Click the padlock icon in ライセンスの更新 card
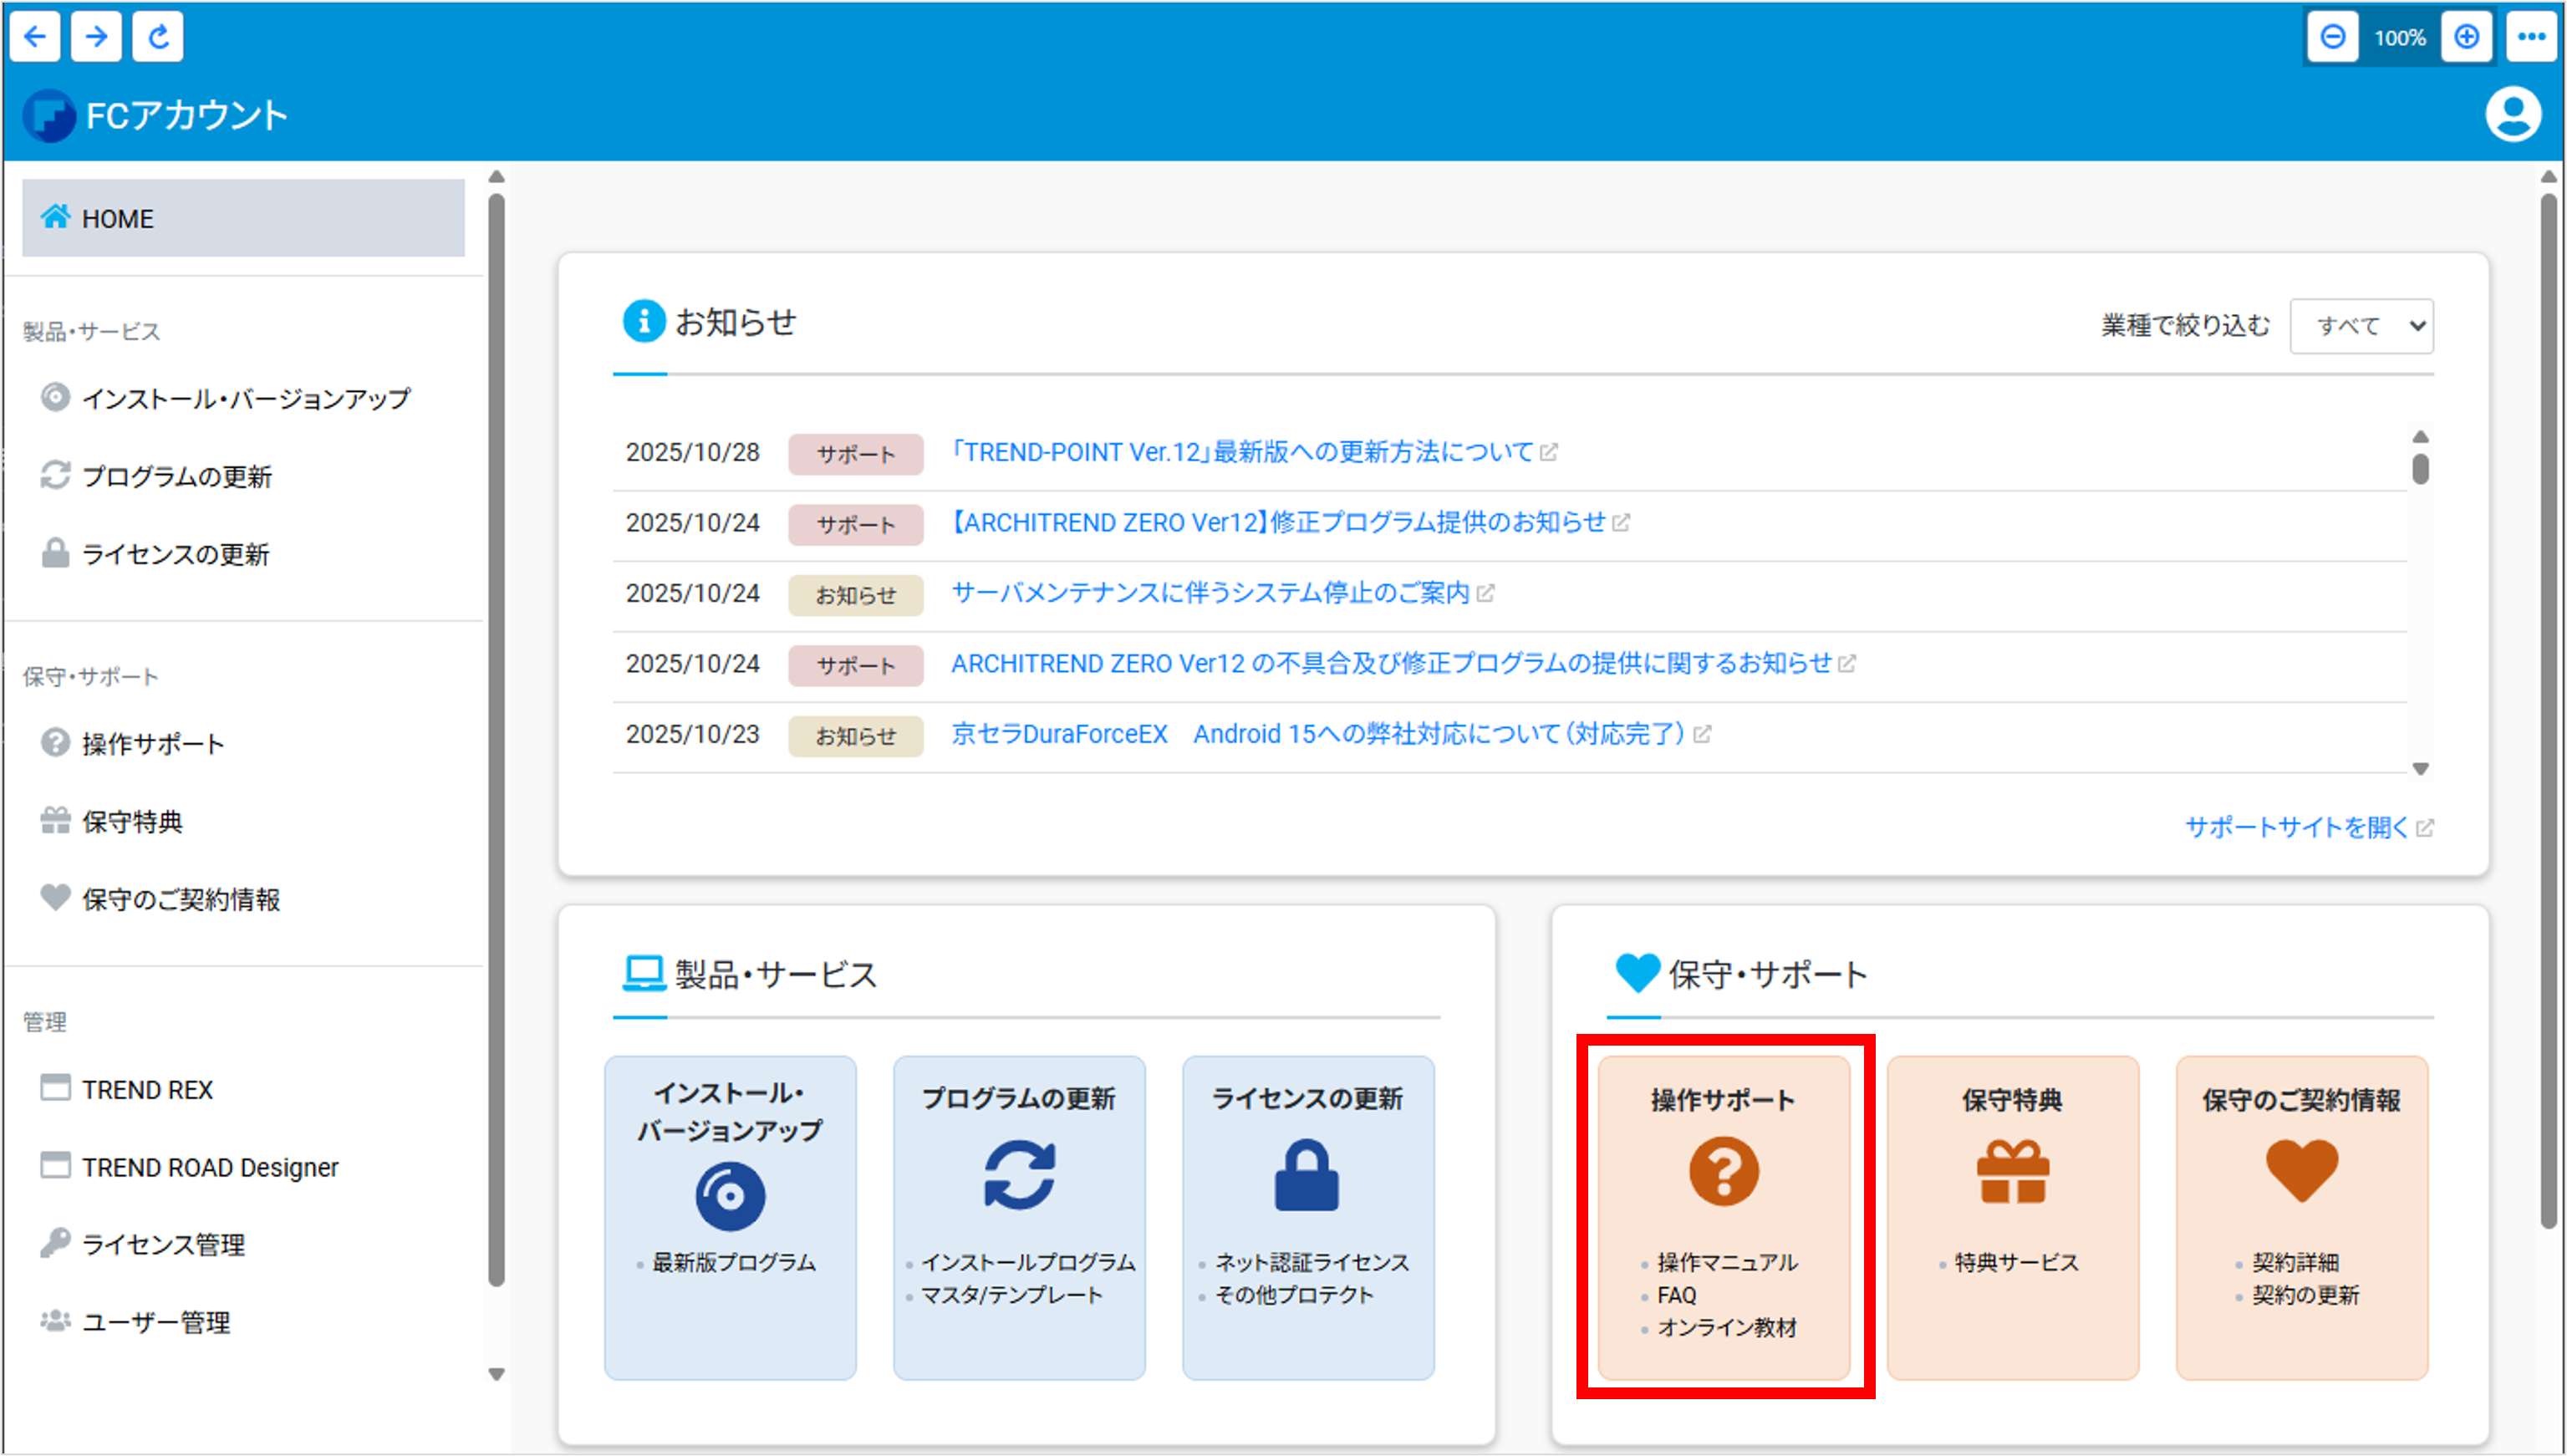This screenshot has height=1456, width=2567. click(x=1306, y=1176)
